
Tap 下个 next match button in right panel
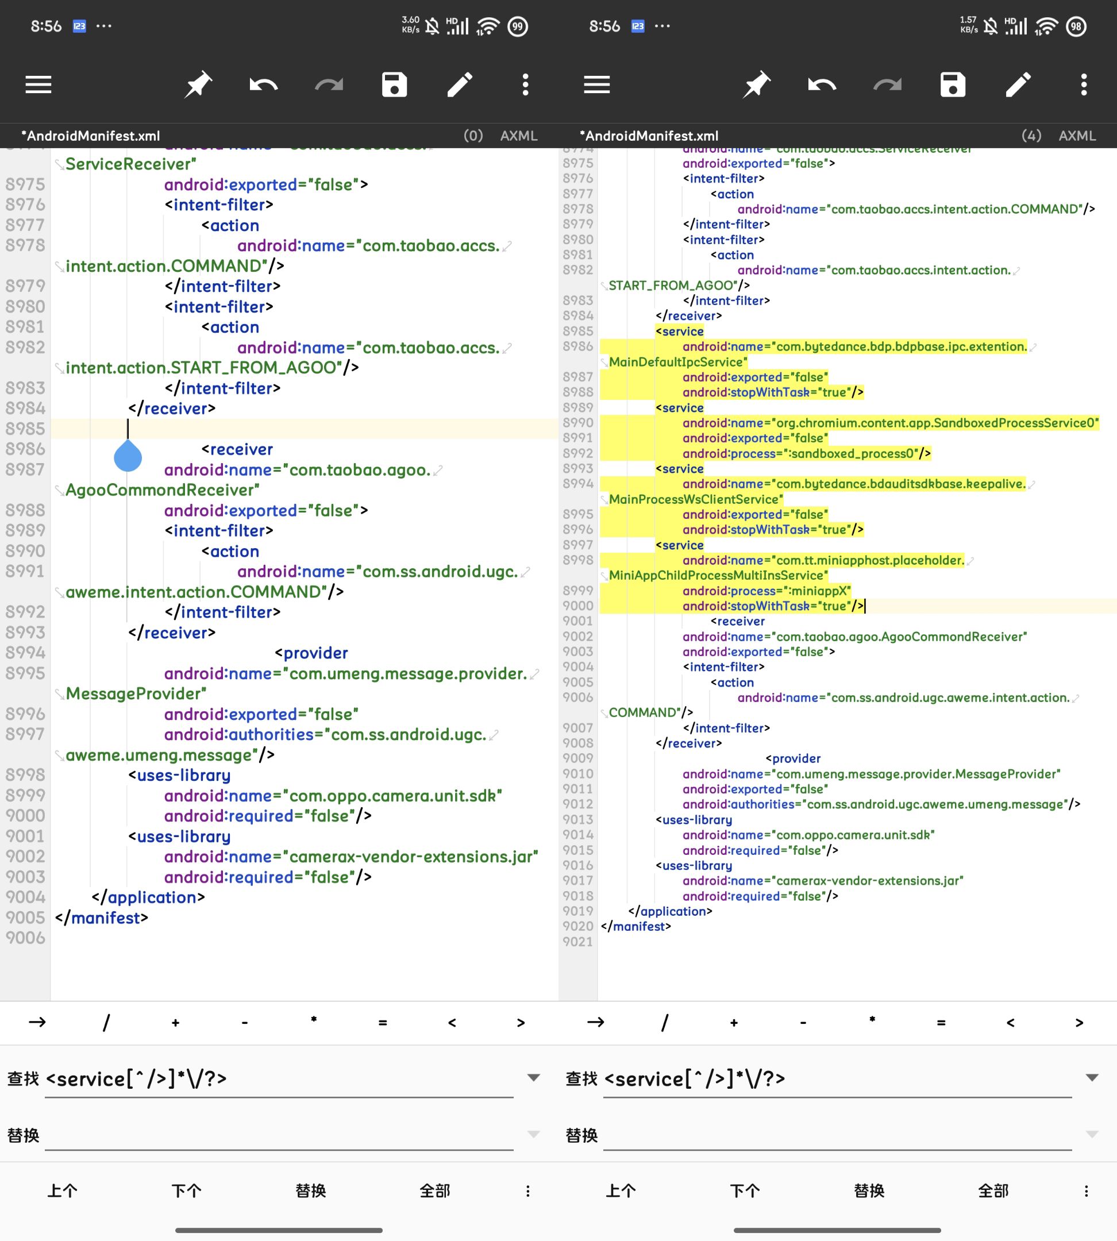pos(745,1190)
